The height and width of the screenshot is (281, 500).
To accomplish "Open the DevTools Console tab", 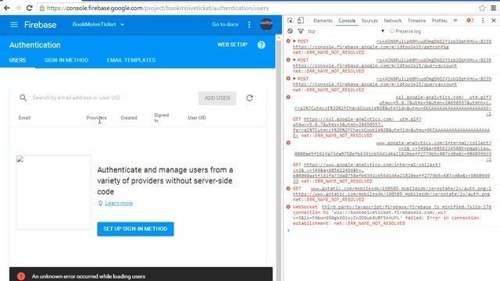I will click(x=347, y=20).
